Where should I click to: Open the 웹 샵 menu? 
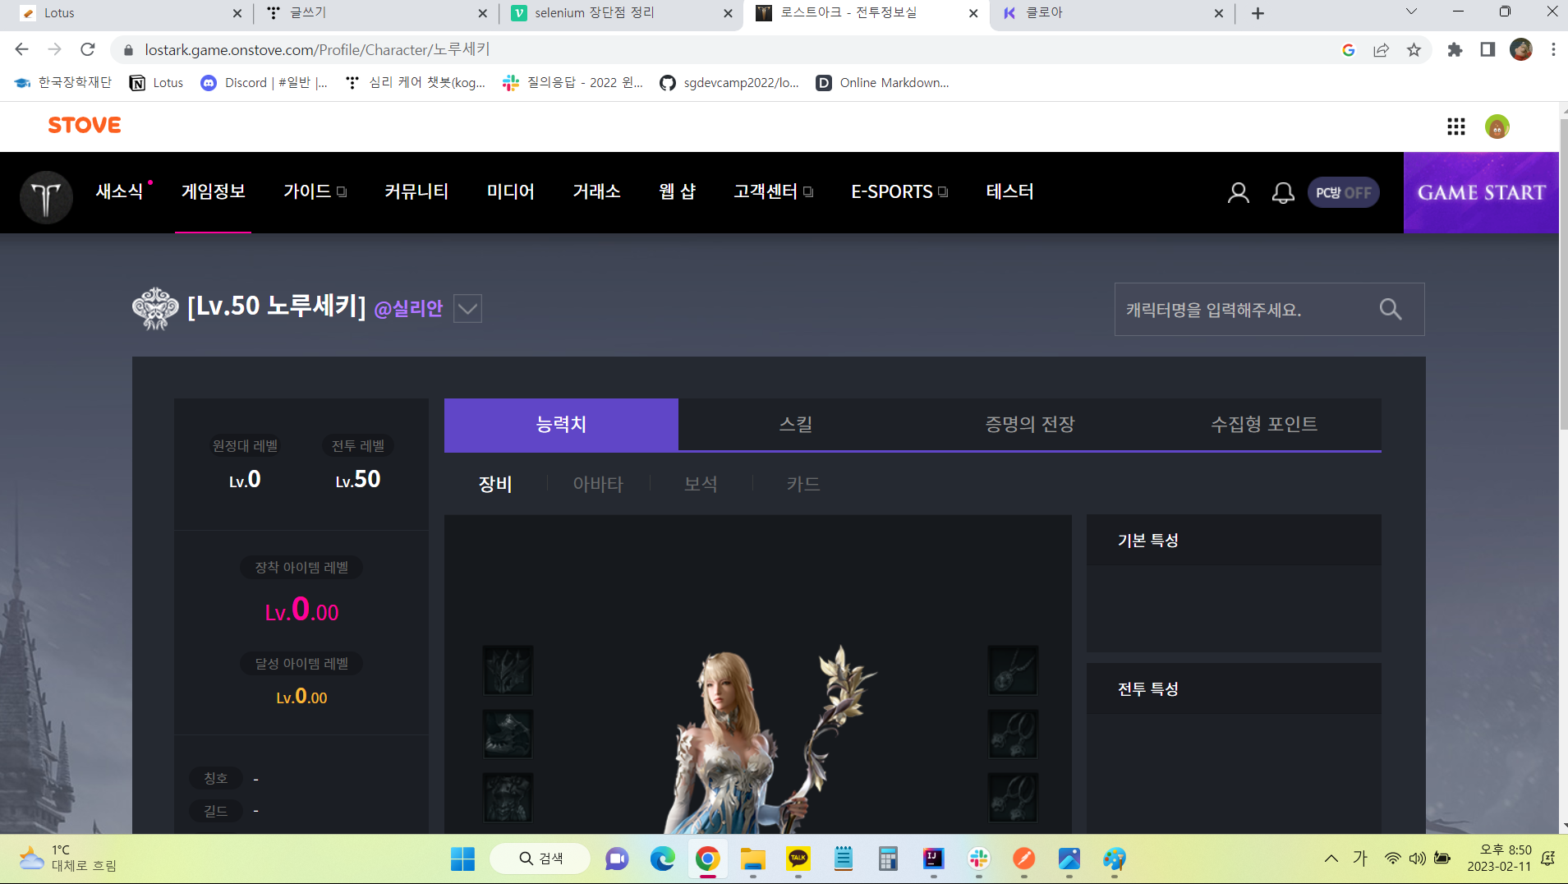[678, 191]
